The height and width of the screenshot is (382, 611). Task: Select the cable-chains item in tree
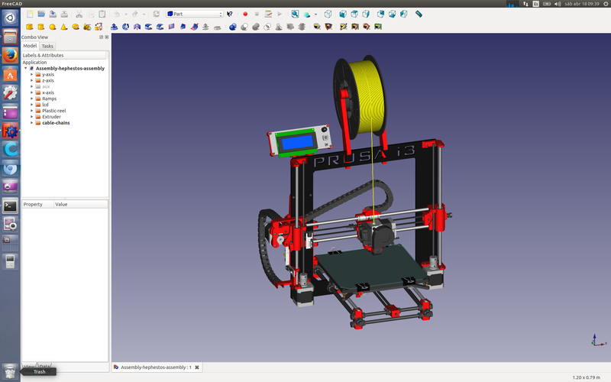point(56,123)
